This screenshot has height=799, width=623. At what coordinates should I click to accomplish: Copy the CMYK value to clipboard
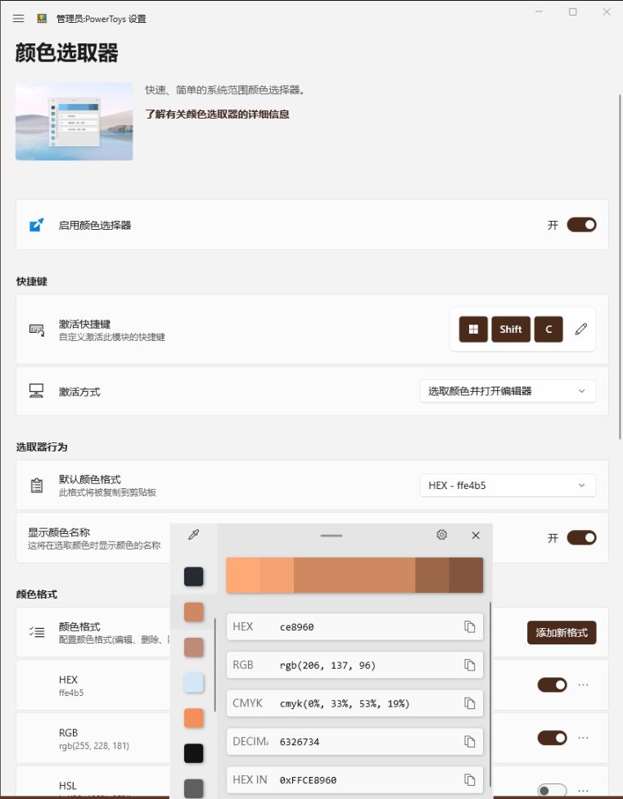click(x=469, y=703)
